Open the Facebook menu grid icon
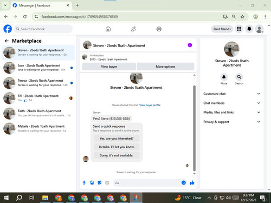The image size is (271, 203). 239,29
